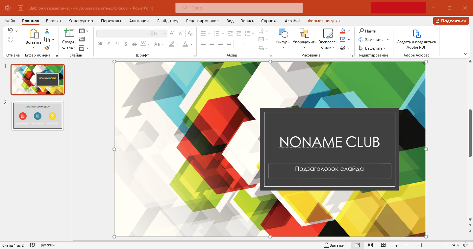Screen dimensions: 473x249
Task: Open the Вставка tab
Action: [53, 21]
